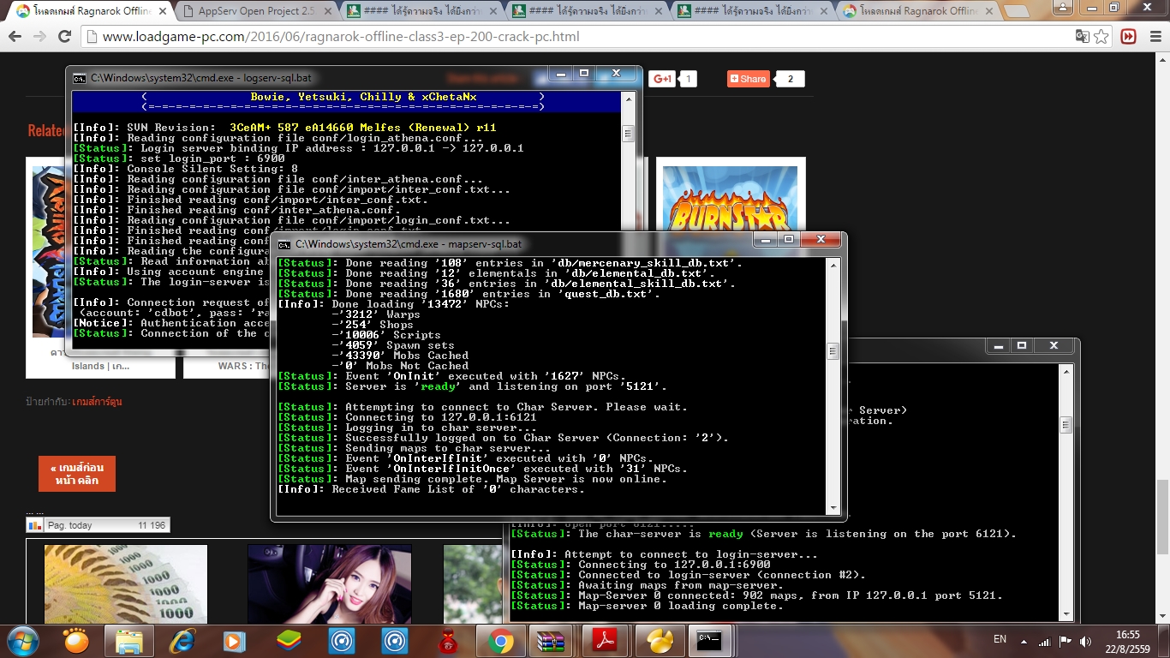Close the AppServ Open Project tab

(327, 11)
